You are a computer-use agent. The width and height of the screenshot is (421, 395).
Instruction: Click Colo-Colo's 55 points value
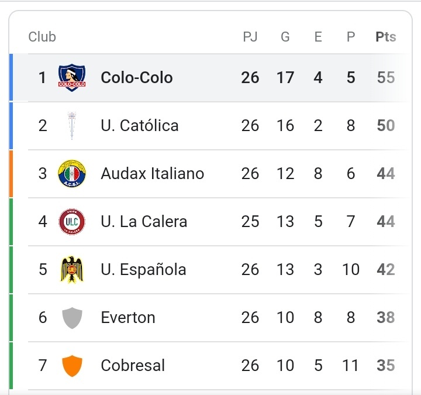click(385, 77)
